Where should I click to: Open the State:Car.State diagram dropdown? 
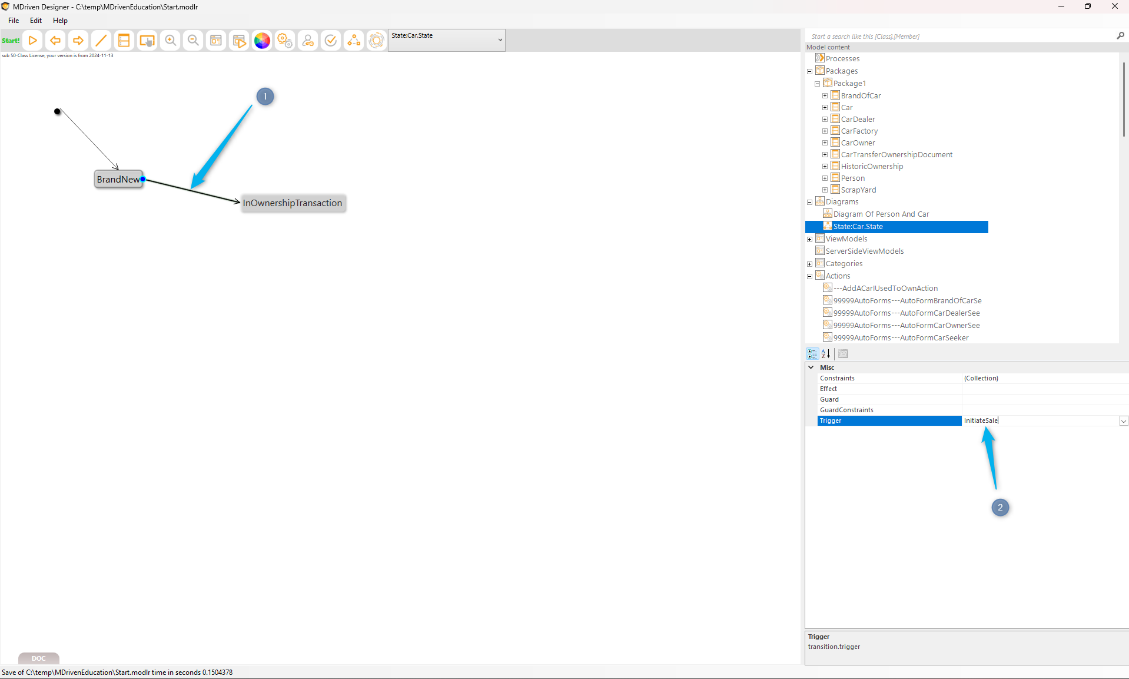click(x=500, y=40)
